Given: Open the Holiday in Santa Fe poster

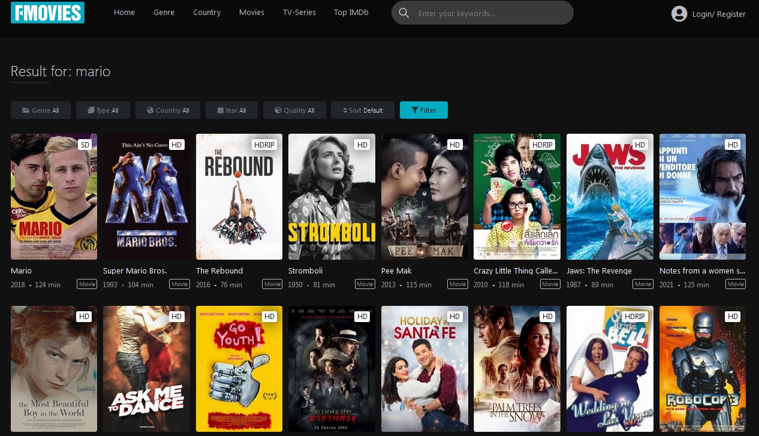Looking at the screenshot, I should point(424,369).
